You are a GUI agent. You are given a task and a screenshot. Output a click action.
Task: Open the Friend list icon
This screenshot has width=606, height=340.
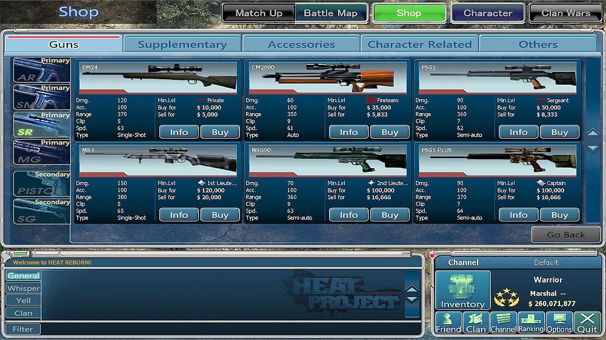point(448,322)
